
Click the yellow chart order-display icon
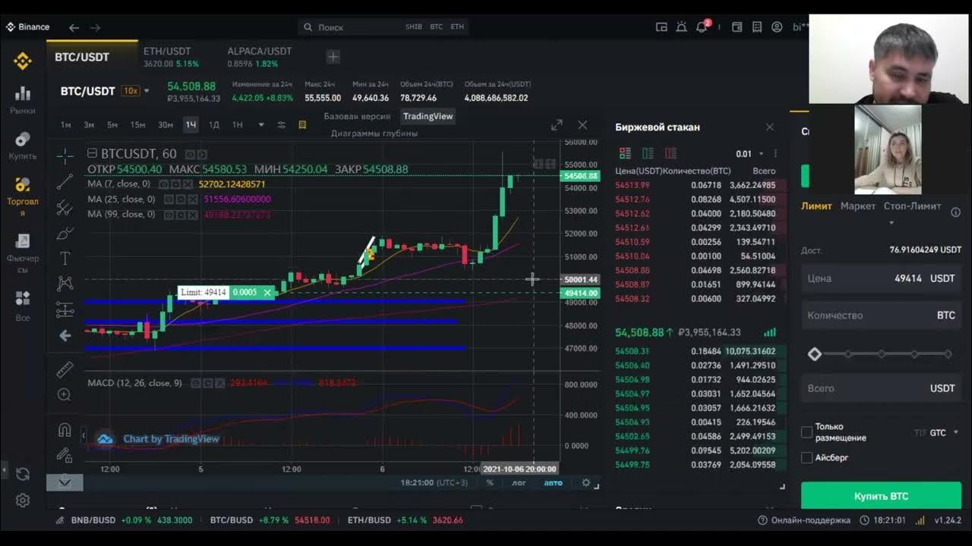pyautogui.click(x=302, y=124)
